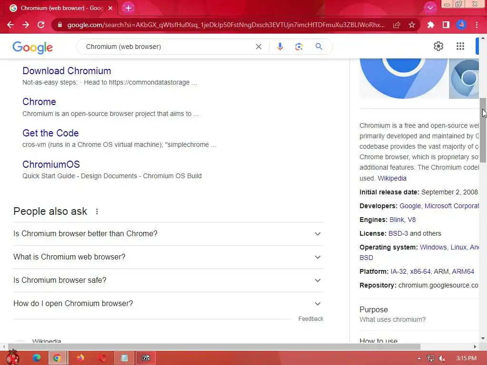Screen dimensions: 487x365
Task: Open the Google apps grid
Action: [460, 46]
